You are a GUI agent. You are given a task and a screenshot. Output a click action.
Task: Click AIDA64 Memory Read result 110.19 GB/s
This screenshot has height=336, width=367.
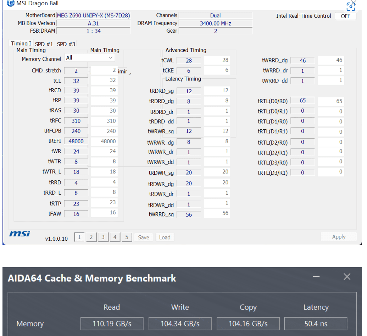coord(112,324)
